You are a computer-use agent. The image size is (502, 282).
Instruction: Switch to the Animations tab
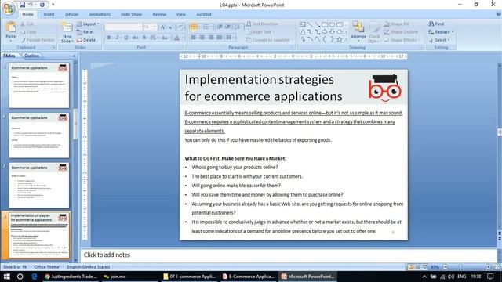[x=100, y=14]
